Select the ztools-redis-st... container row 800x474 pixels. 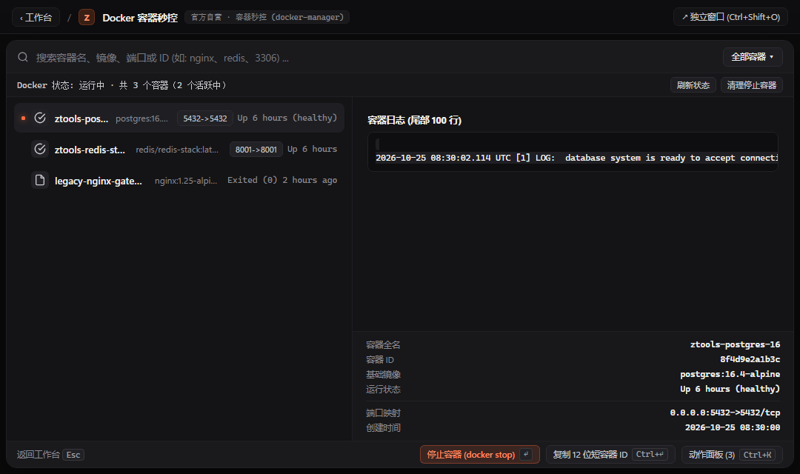[x=179, y=149]
